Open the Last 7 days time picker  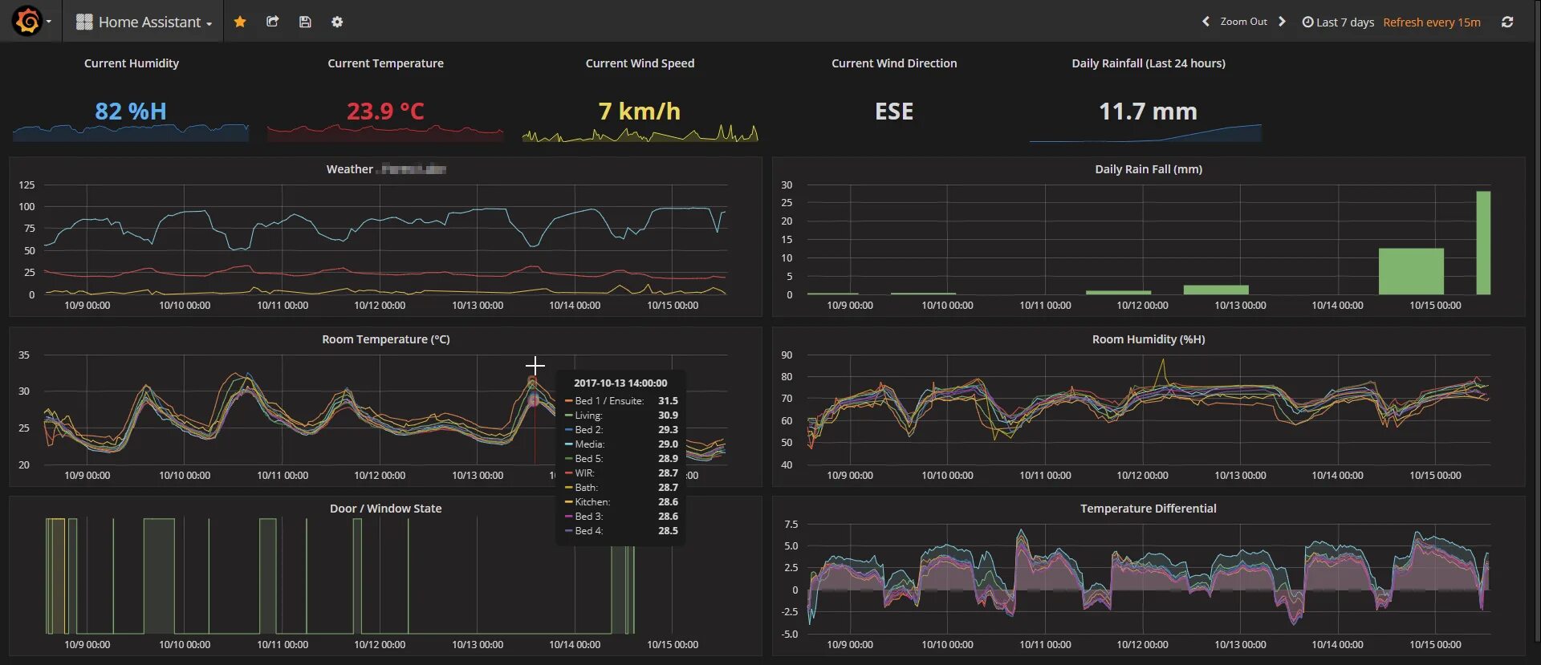tap(1338, 22)
